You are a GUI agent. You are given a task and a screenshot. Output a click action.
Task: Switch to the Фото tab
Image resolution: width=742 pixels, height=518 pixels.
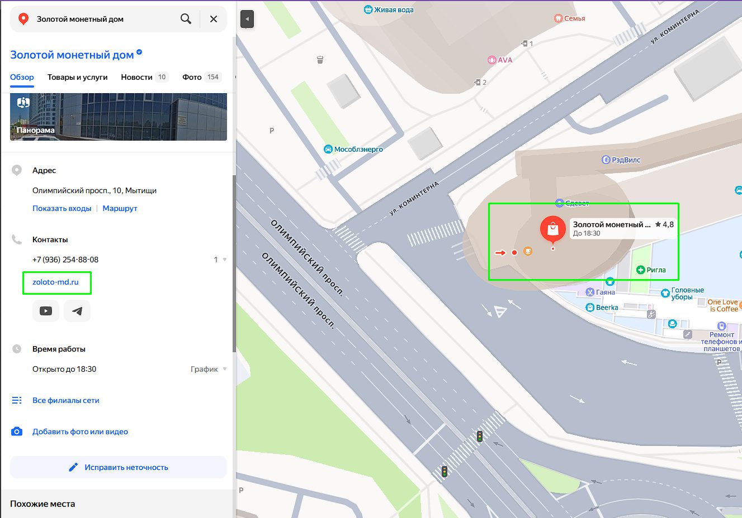click(202, 77)
